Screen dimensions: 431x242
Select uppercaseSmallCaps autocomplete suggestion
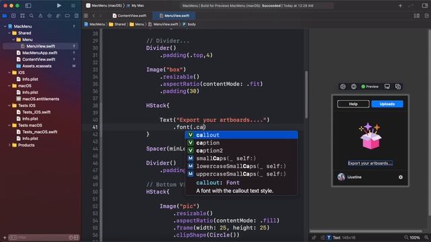coord(241,174)
